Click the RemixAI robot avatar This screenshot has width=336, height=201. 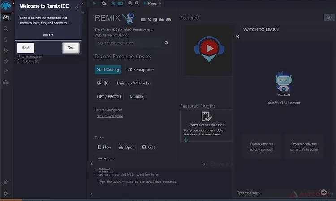[284, 81]
